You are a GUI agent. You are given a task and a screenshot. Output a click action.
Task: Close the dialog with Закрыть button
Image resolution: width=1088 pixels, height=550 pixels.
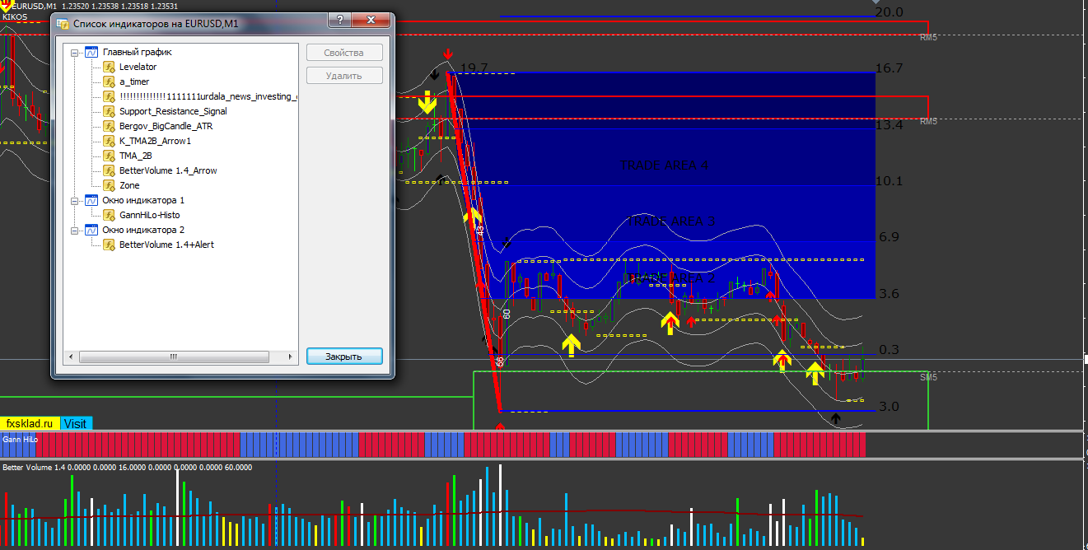pos(344,357)
